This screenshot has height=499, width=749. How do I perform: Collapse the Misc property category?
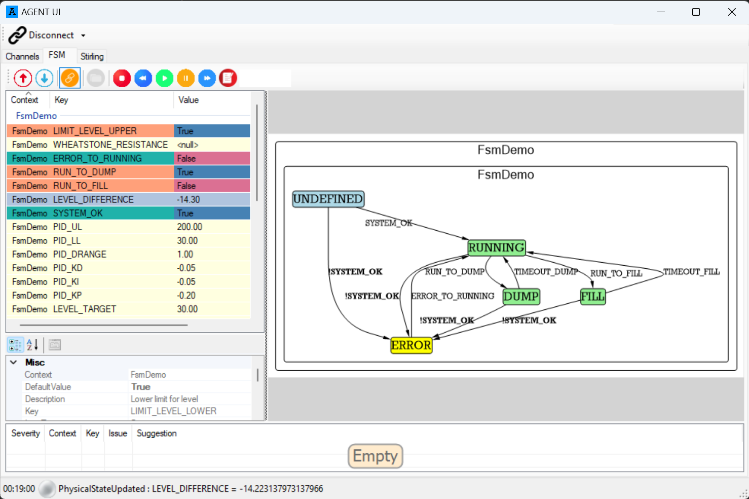pos(14,362)
